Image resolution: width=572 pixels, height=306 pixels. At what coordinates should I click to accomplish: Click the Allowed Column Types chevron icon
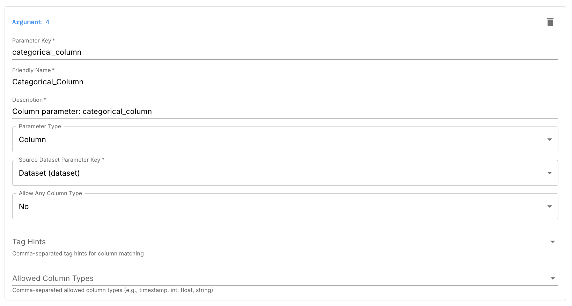coord(552,278)
